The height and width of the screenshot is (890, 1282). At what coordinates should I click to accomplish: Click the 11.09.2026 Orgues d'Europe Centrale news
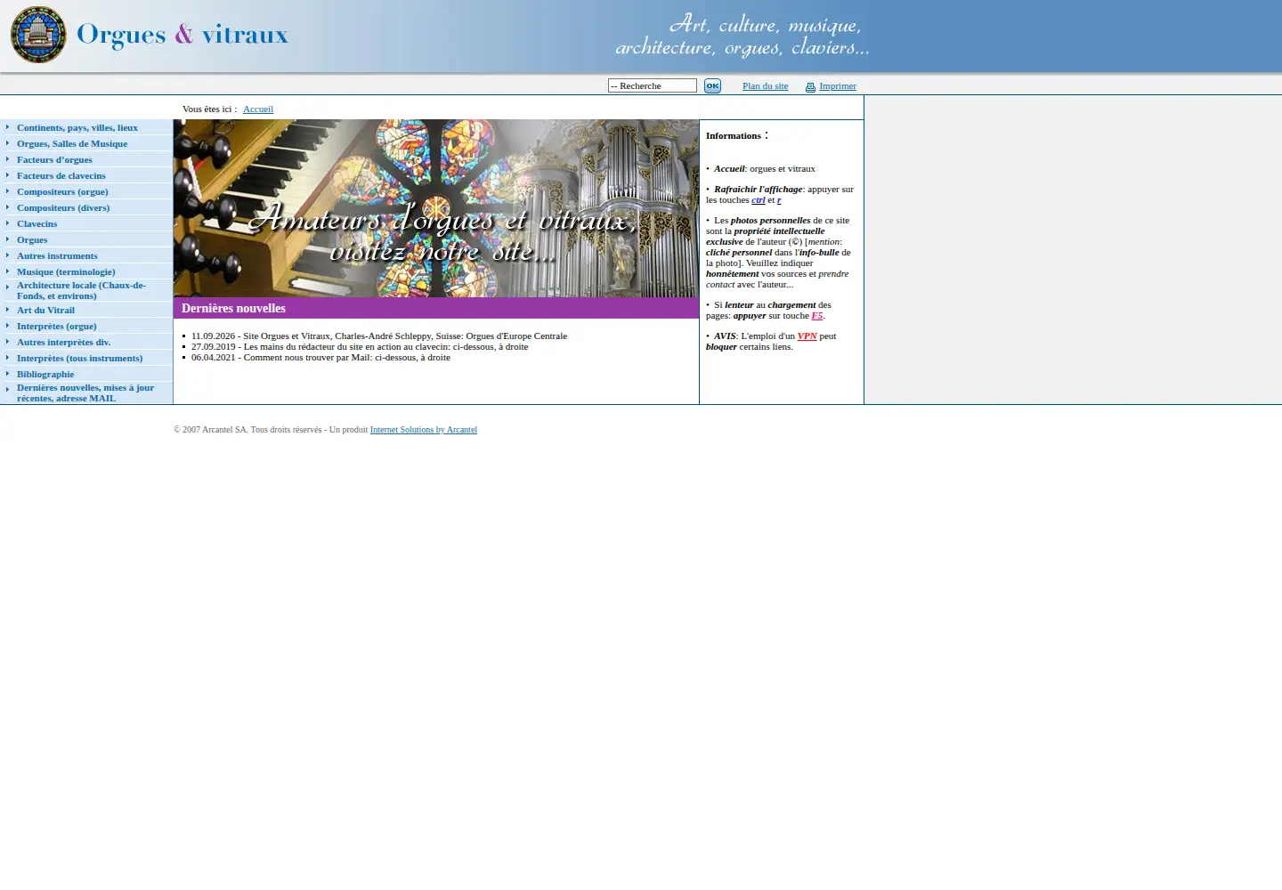coord(379,336)
